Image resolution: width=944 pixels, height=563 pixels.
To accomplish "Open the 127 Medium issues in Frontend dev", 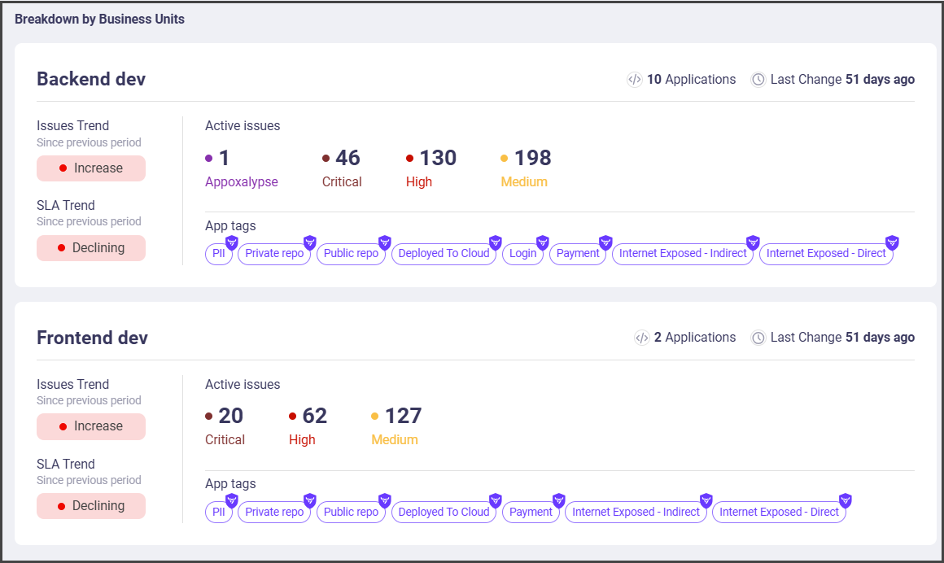I will pyautogui.click(x=403, y=416).
